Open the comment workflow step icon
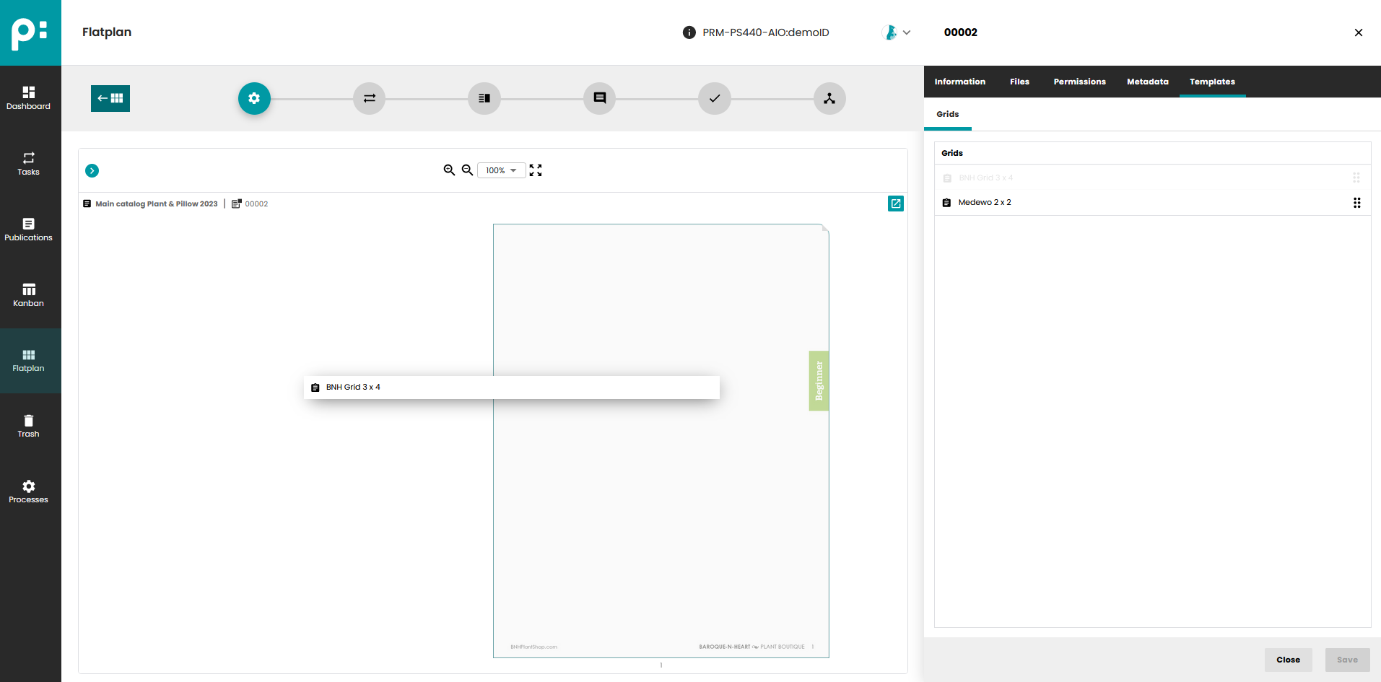This screenshot has width=1381, height=682. click(x=599, y=98)
